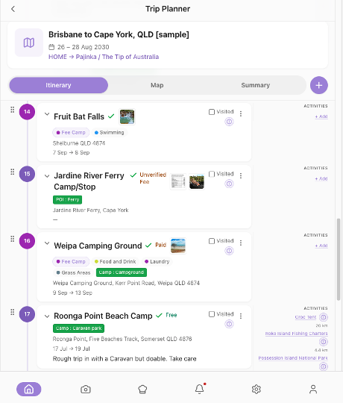The width and height of the screenshot is (343, 403).
Task: Show info for Roko Island Fishing Charters
Action: (324, 342)
